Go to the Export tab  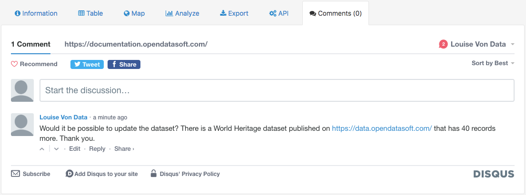pos(234,13)
